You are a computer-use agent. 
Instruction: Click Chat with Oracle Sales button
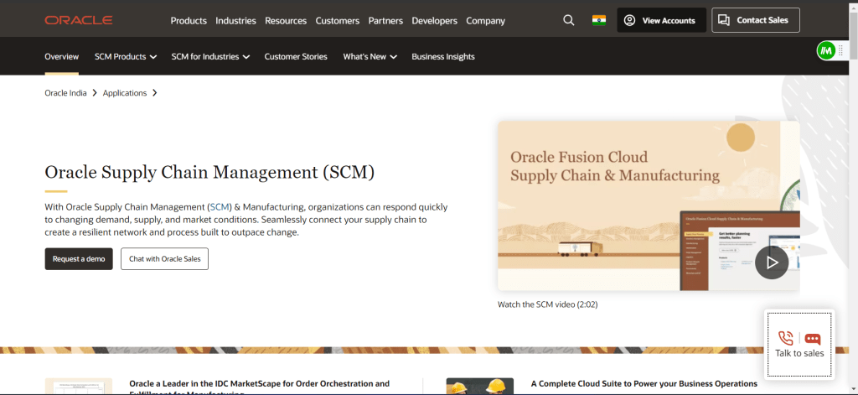coord(165,258)
